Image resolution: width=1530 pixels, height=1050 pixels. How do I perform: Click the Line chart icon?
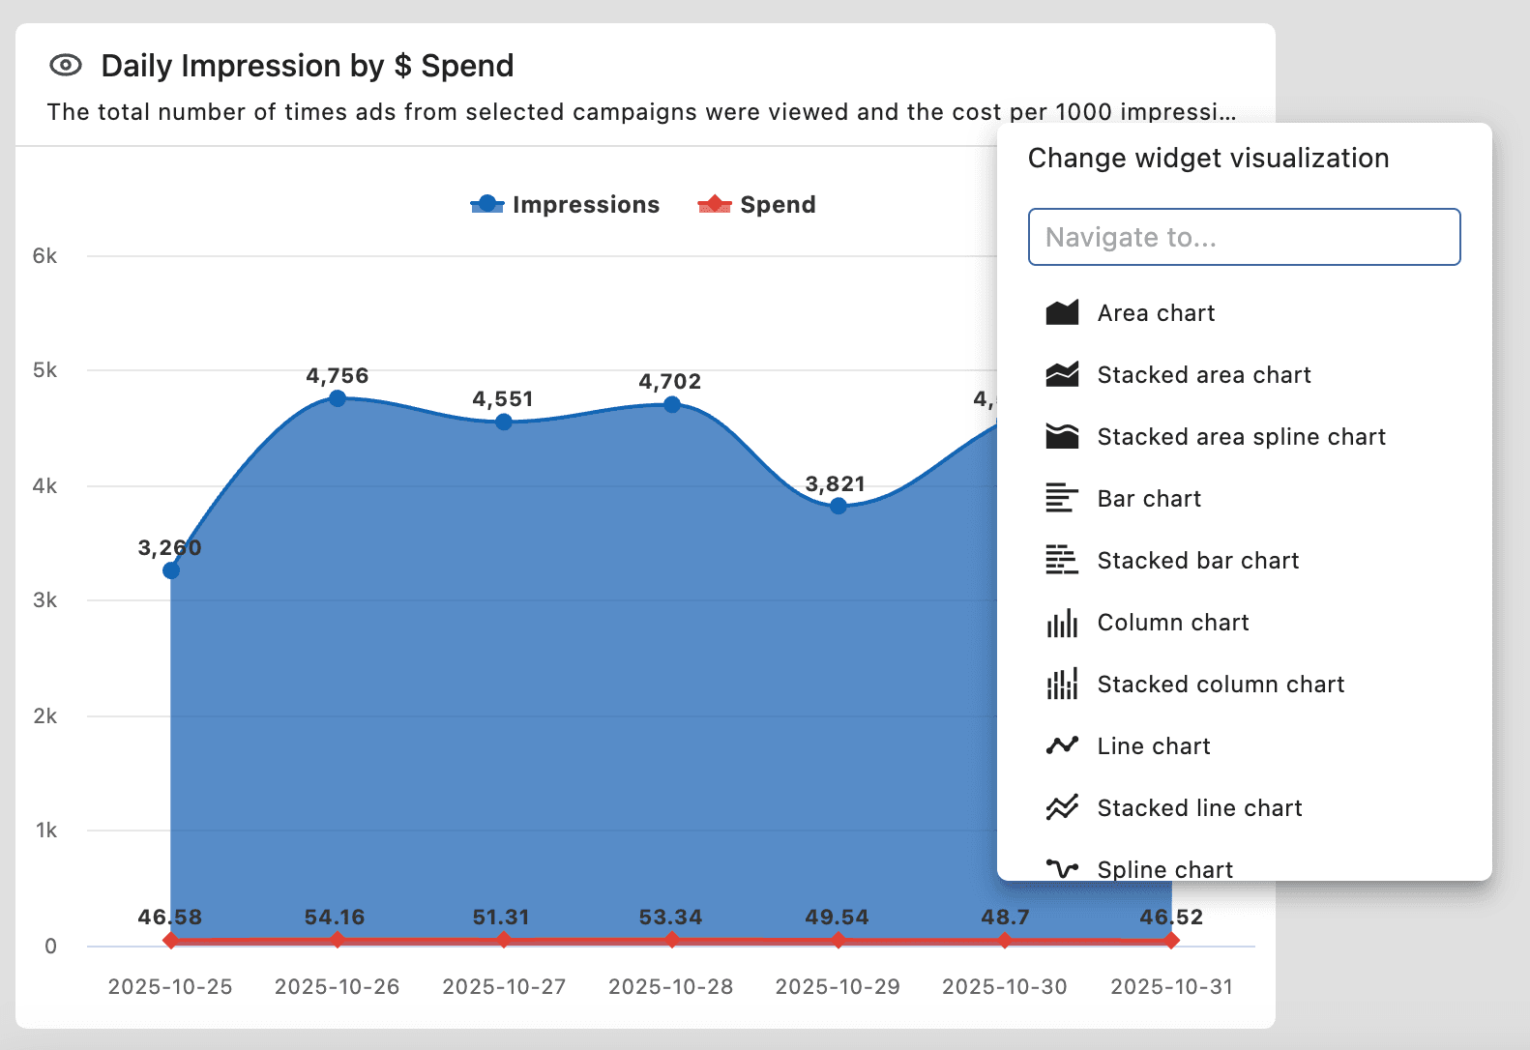1062,746
